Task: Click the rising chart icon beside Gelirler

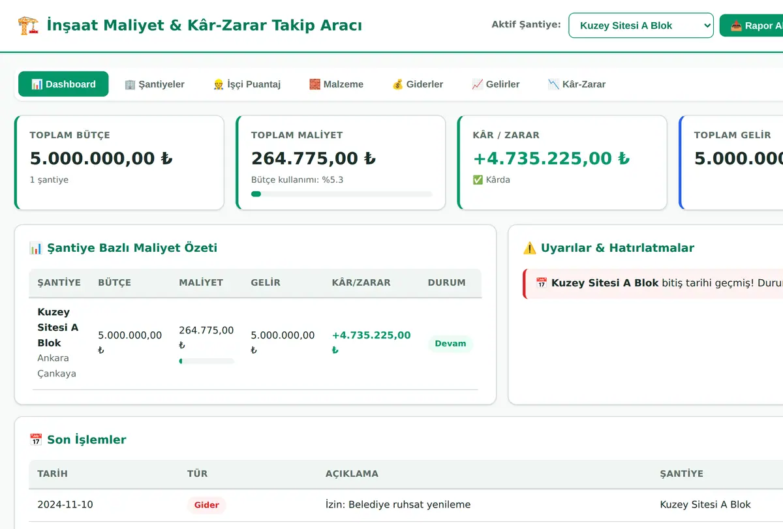Action: coord(477,84)
